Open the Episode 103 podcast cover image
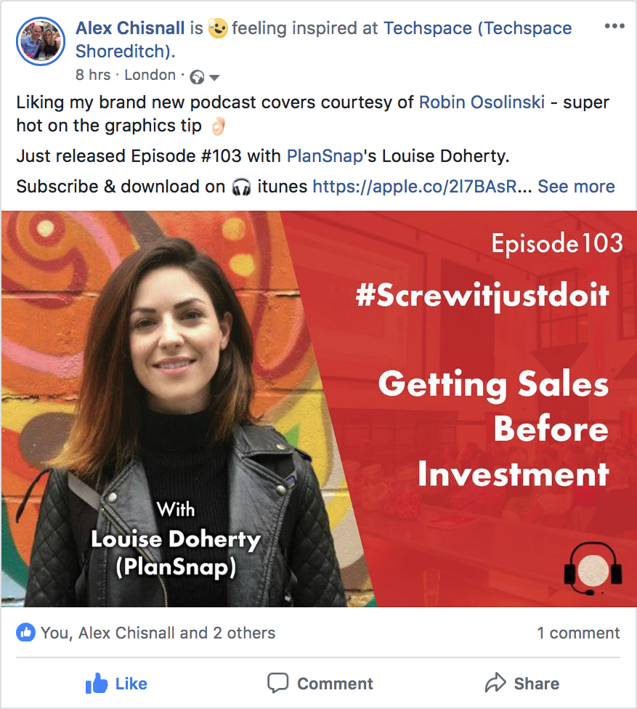Viewport: 637px width, 709px height. coord(319,409)
